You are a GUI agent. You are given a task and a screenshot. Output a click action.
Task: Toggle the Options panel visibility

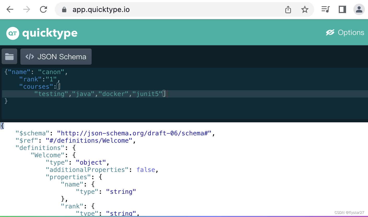pyautogui.click(x=345, y=33)
